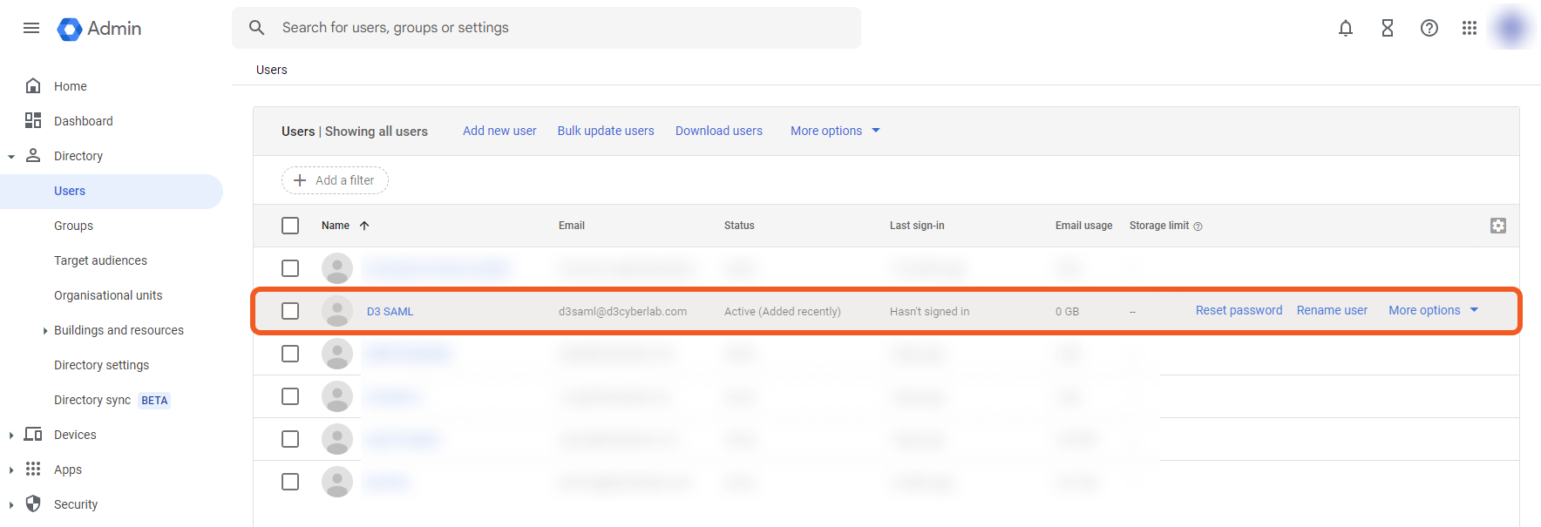Add a filter to users list
Image resolution: width=1541 pixels, height=527 pixels.
[335, 180]
